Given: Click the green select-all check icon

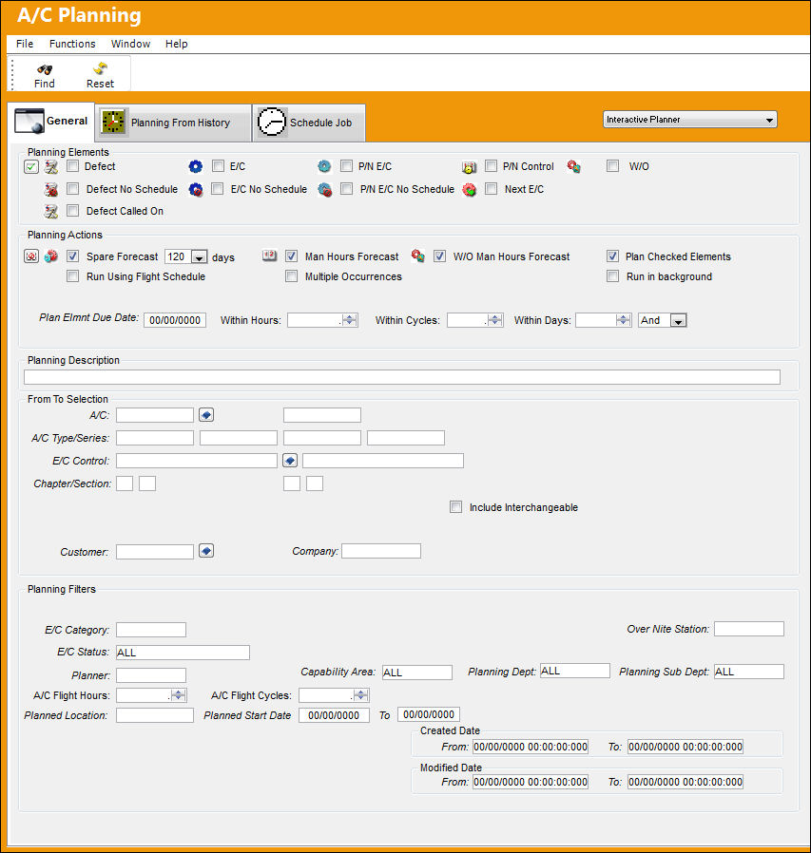Looking at the screenshot, I should pos(31,167).
